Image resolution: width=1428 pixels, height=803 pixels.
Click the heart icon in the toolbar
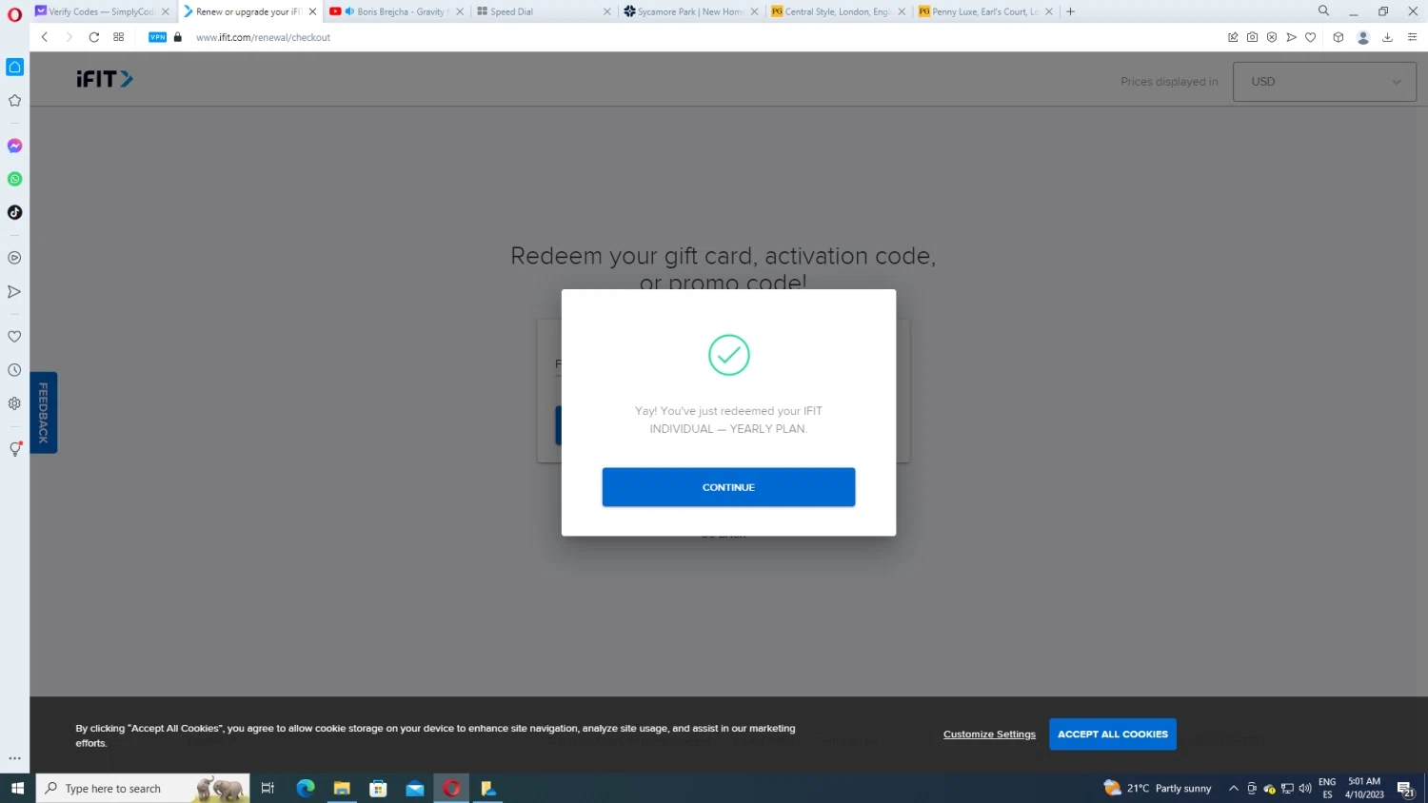pyautogui.click(x=1311, y=37)
